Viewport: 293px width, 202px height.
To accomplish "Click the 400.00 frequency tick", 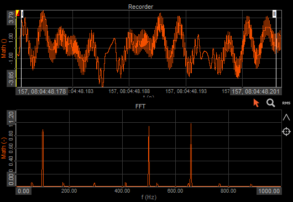I will (x=122, y=191).
